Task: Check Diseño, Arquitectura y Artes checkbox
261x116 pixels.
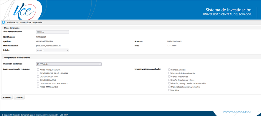Action: 169,80
